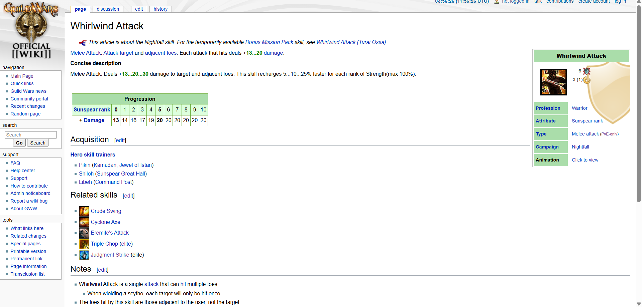This screenshot has height=307, width=642.
Task: Click the Guild Wars Official Wiki logo
Action: coord(31,31)
